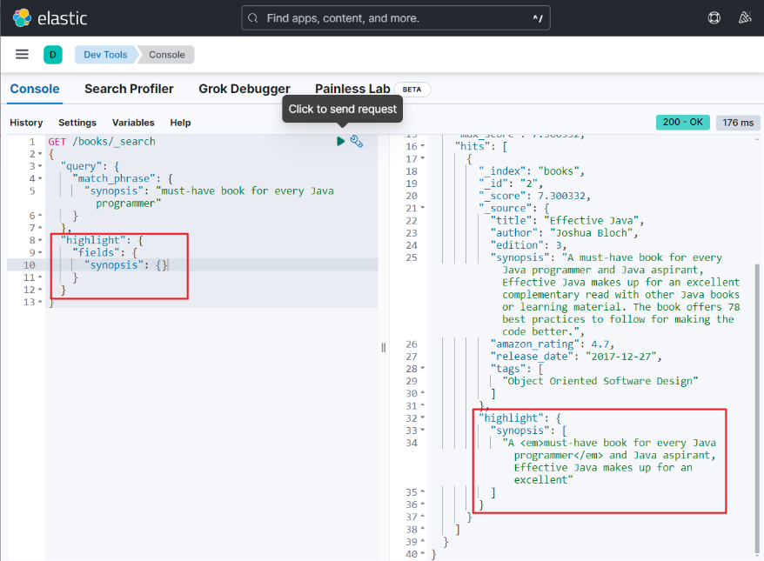Viewport: 764px width, 561px height.
Task: Collapse match_phrase block on line 4
Action: pos(40,178)
